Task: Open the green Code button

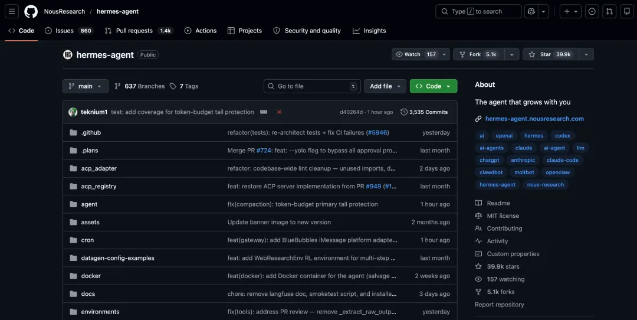Action: point(433,86)
